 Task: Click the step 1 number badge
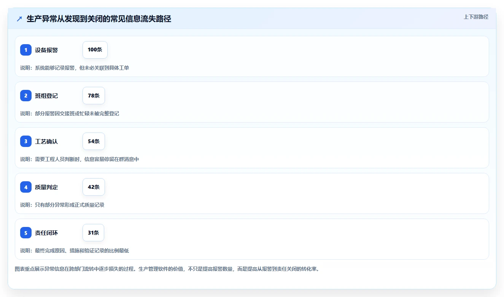click(26, 50)
